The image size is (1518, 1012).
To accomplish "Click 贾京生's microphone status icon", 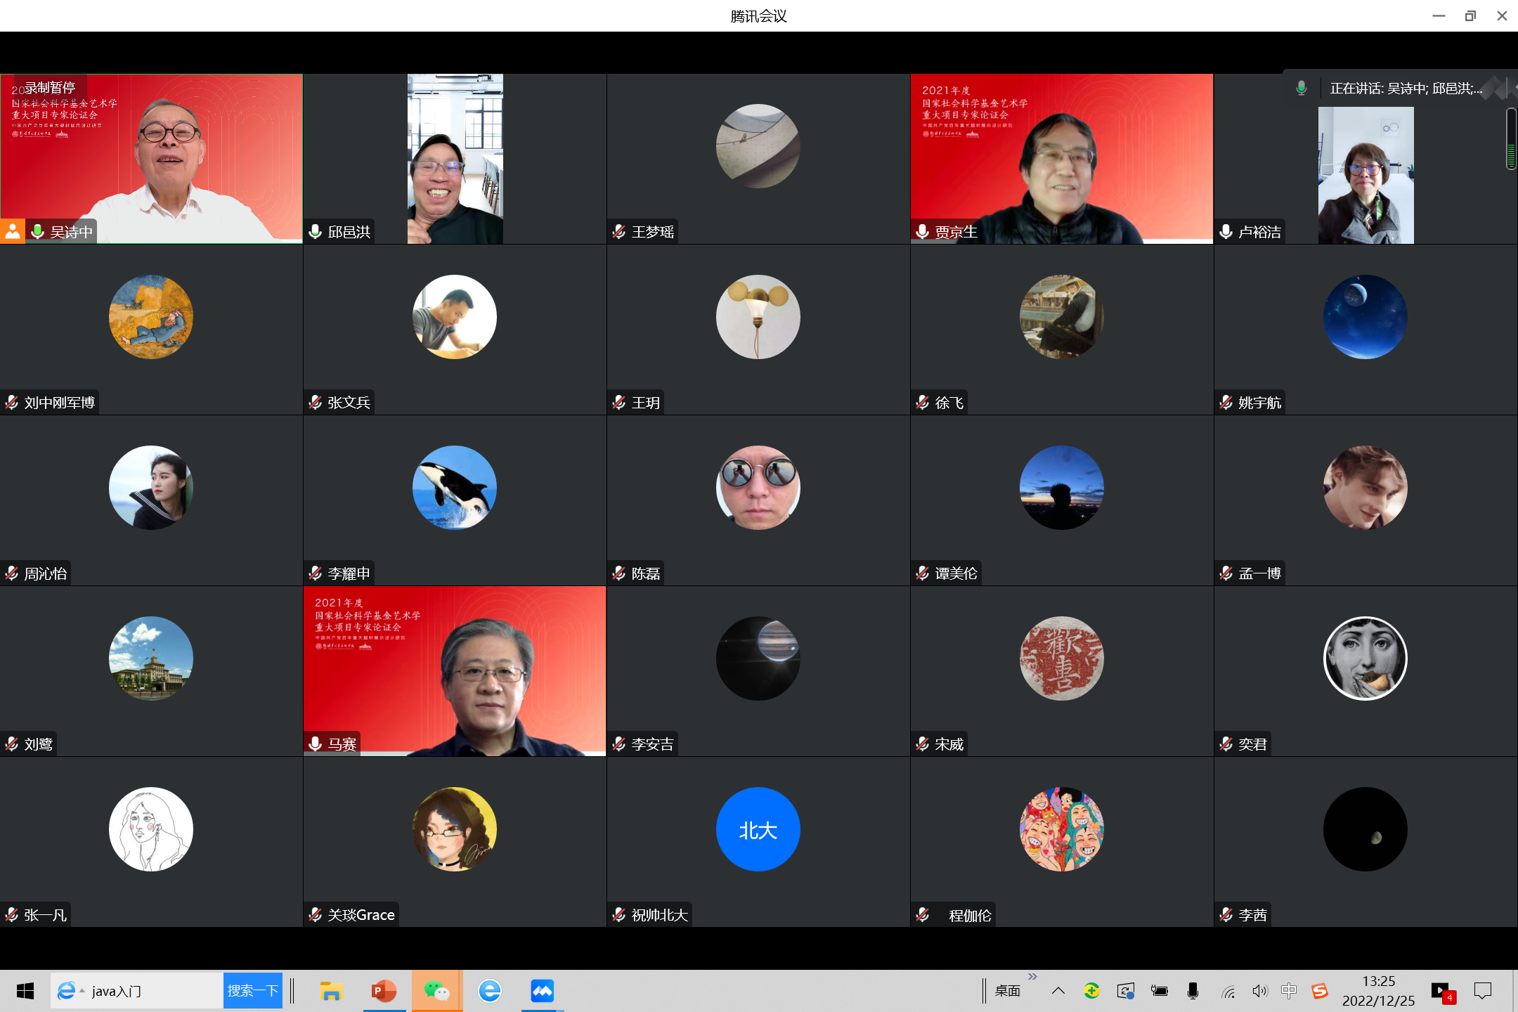I will [x=923, y=231].
